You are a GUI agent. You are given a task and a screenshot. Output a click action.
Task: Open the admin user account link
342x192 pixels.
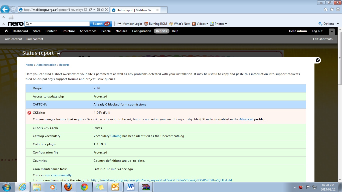click(298, 31)
